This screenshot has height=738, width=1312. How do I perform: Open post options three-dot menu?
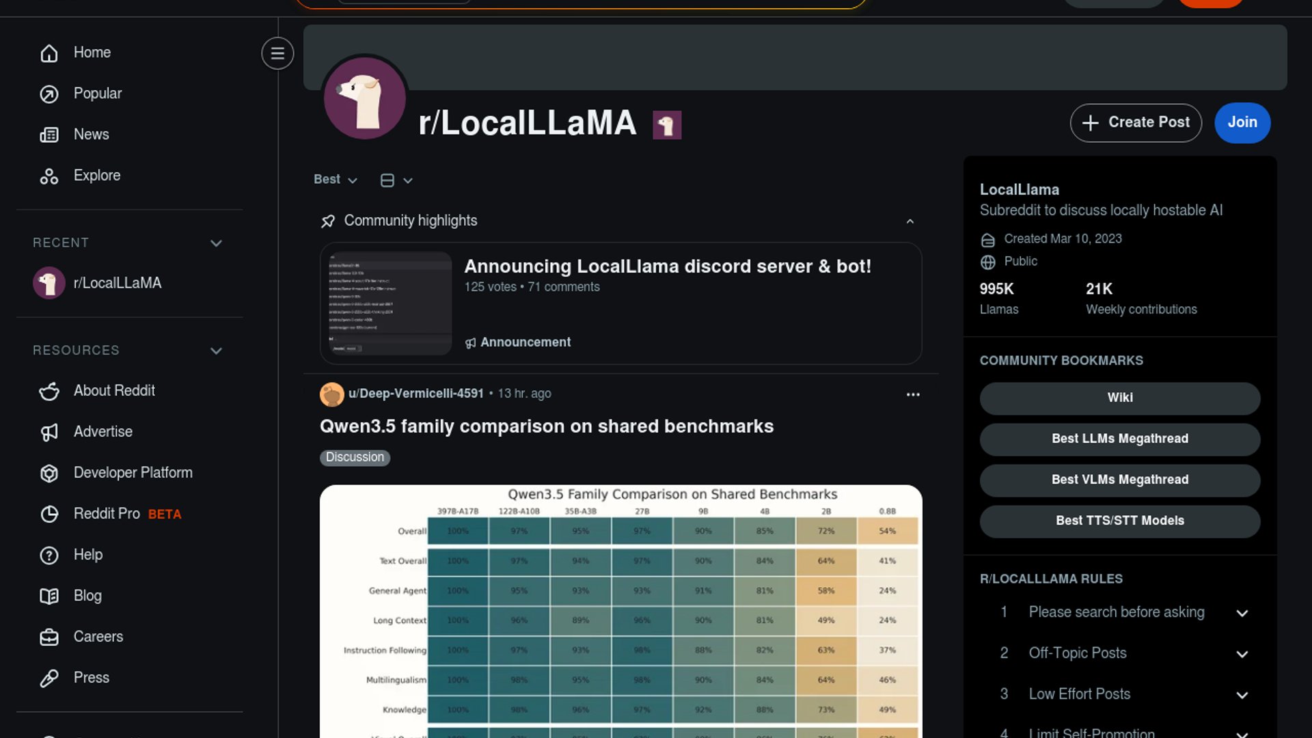tap(913, 394)
